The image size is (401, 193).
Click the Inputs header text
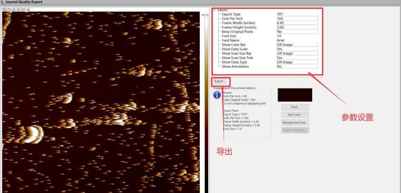click(x=222, y=10)
